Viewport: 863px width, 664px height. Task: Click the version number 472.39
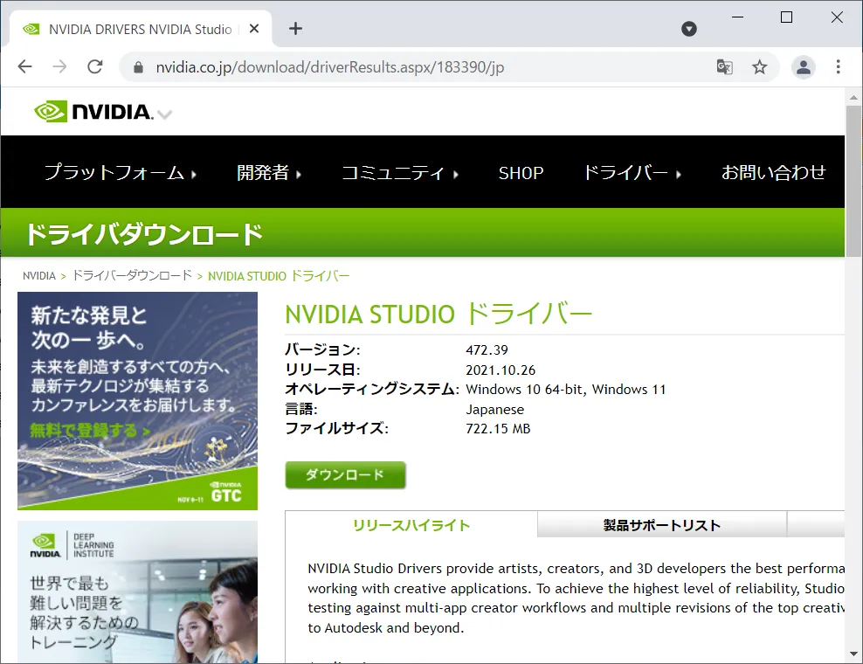(x=487, y=350)
